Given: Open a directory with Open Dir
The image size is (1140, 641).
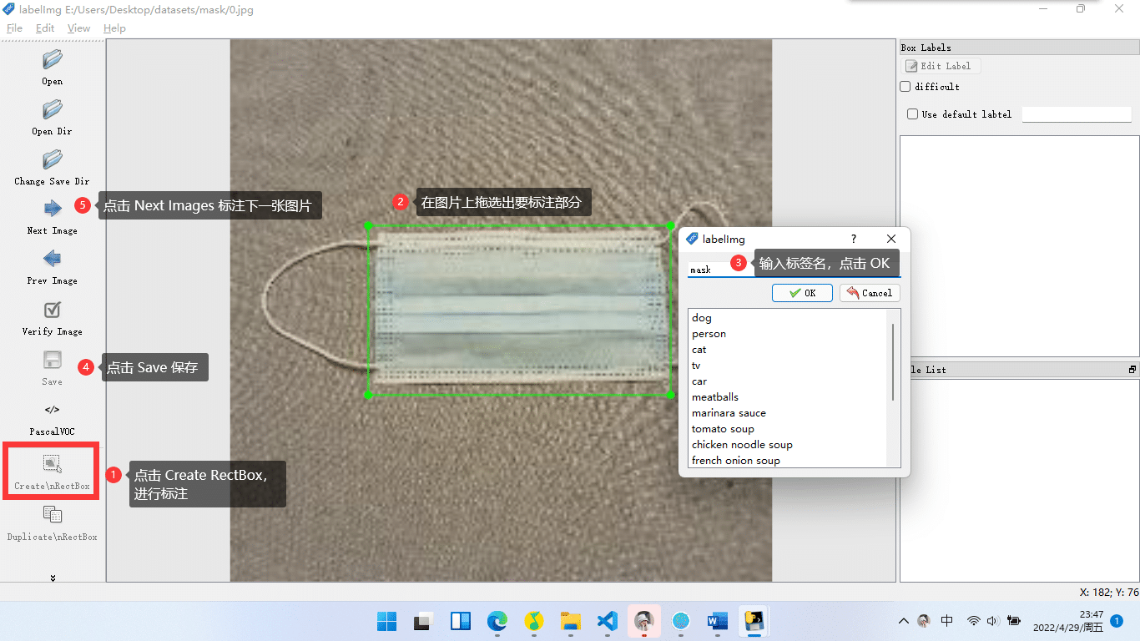Looking at the screenshot, I should pyautogui.click(x=53, y=110).
